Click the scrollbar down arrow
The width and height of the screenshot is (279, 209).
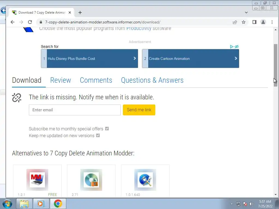click(x=276, y=195)
